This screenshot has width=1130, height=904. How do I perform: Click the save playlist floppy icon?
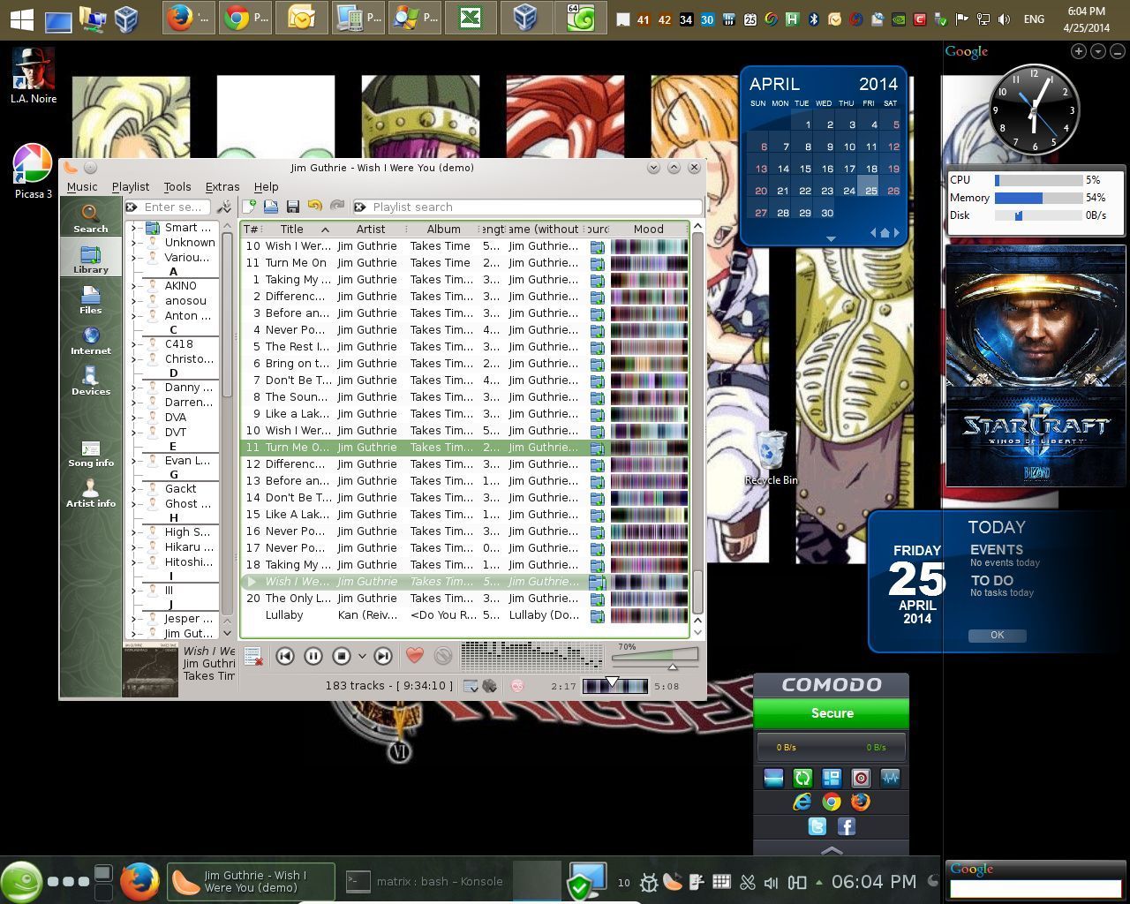(293, 207)
